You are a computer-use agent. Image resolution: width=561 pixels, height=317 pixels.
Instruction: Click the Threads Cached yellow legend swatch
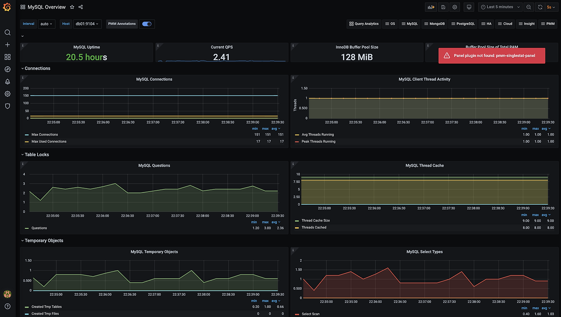tap(297, 228)
